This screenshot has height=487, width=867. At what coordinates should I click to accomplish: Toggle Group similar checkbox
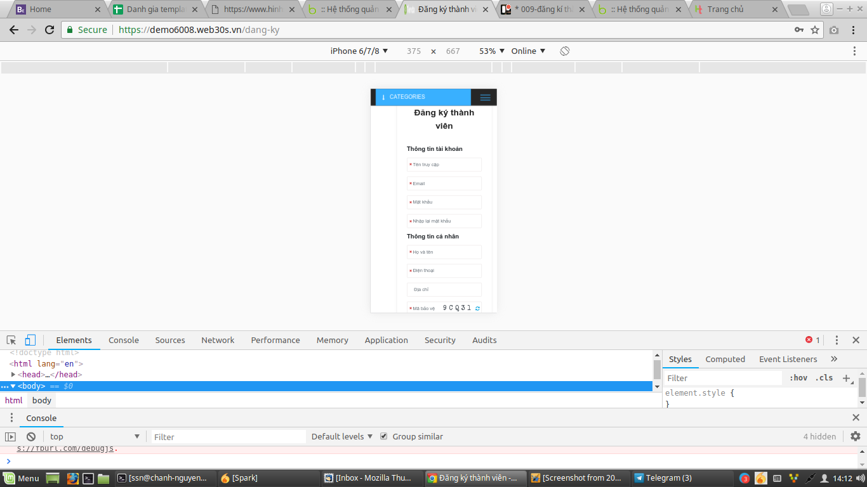(383, 436)
